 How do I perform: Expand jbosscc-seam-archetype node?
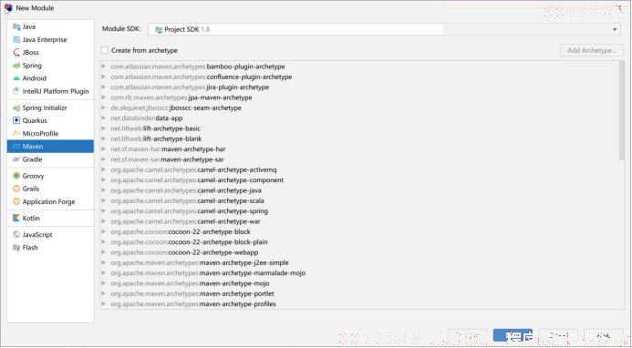(104, 107)
